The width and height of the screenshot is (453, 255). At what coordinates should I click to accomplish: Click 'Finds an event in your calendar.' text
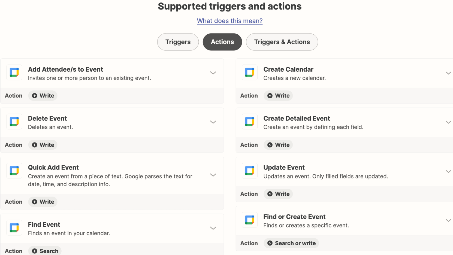point(69,233)
